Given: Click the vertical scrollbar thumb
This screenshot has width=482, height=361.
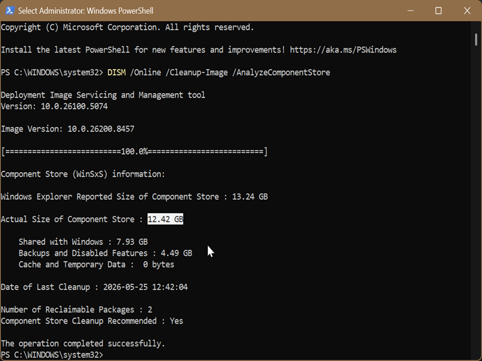Looking at the screenshot, I should [476, 39].
